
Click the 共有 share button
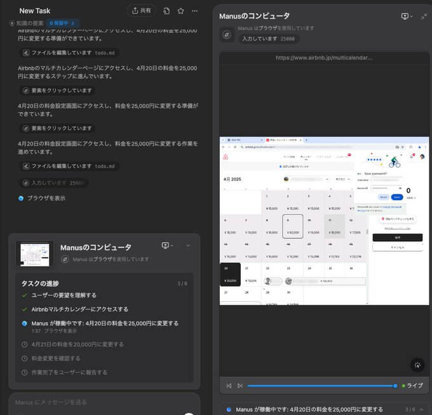tap(141, 11)
